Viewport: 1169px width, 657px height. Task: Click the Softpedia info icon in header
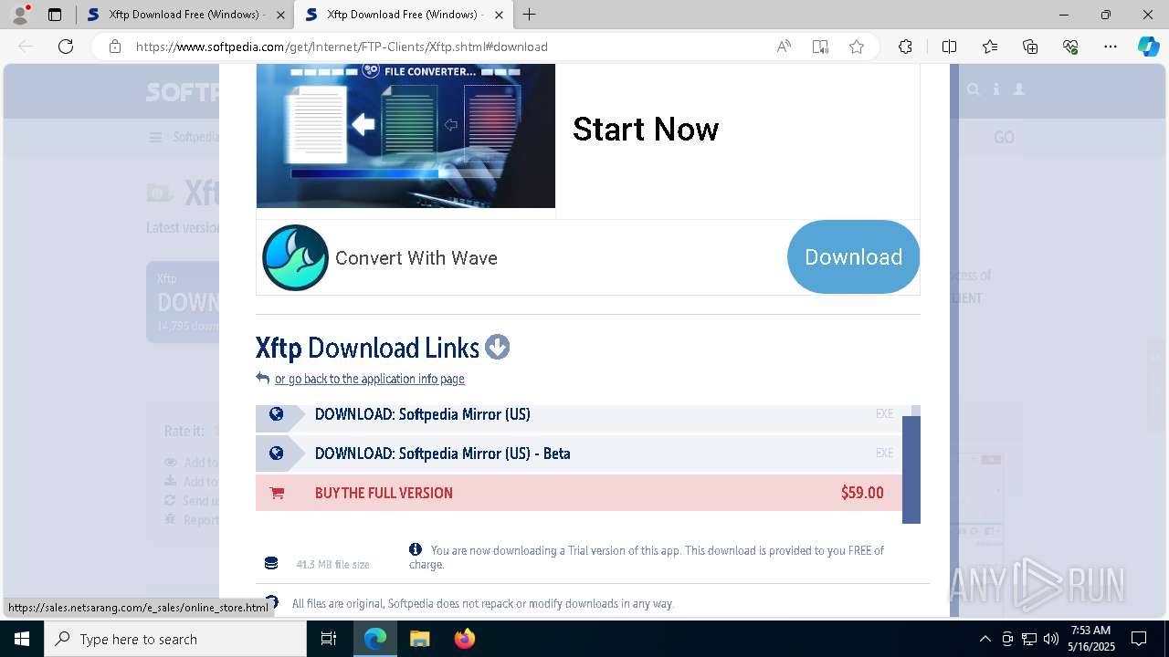(996, 89)
